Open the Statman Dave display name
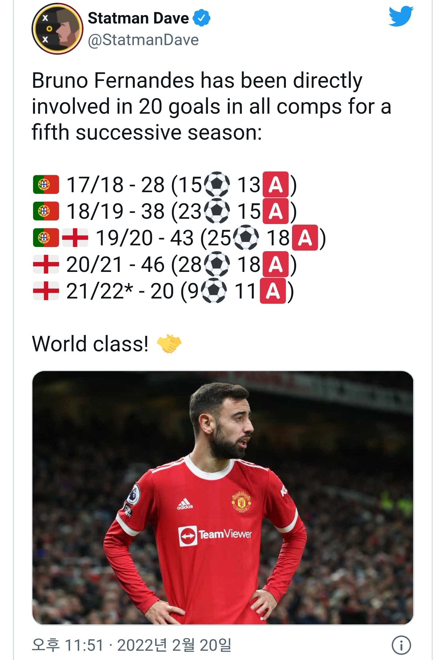The image size is (445, 660). point(138,18)
